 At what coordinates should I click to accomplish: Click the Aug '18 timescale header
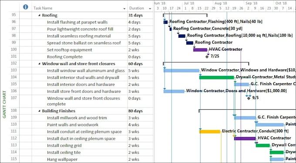pos(221,3)
